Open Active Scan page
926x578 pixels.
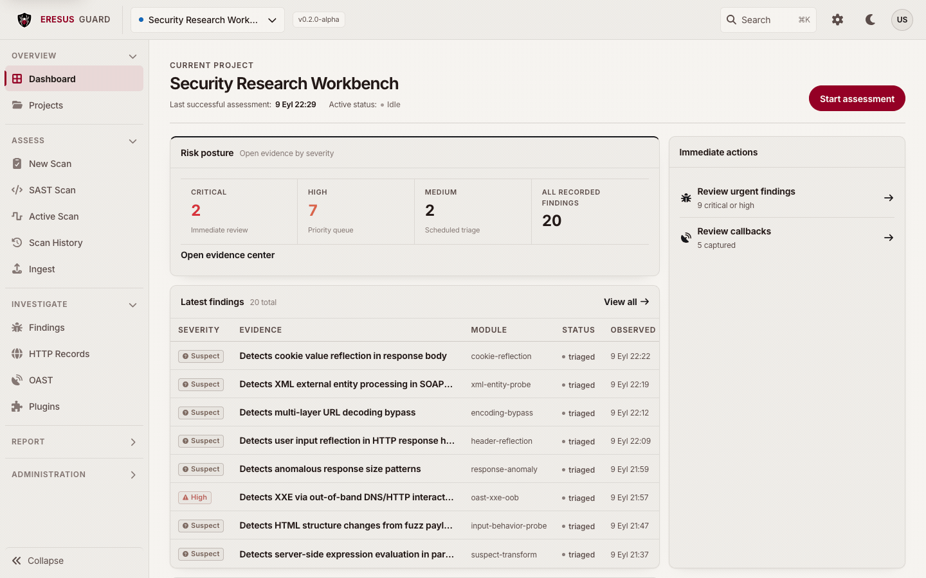click(74, 216)
